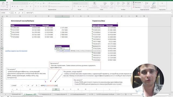Click the vertical scrollbar up arrow
The height and width of the screenshot is (97, 173).
(172, 16)
